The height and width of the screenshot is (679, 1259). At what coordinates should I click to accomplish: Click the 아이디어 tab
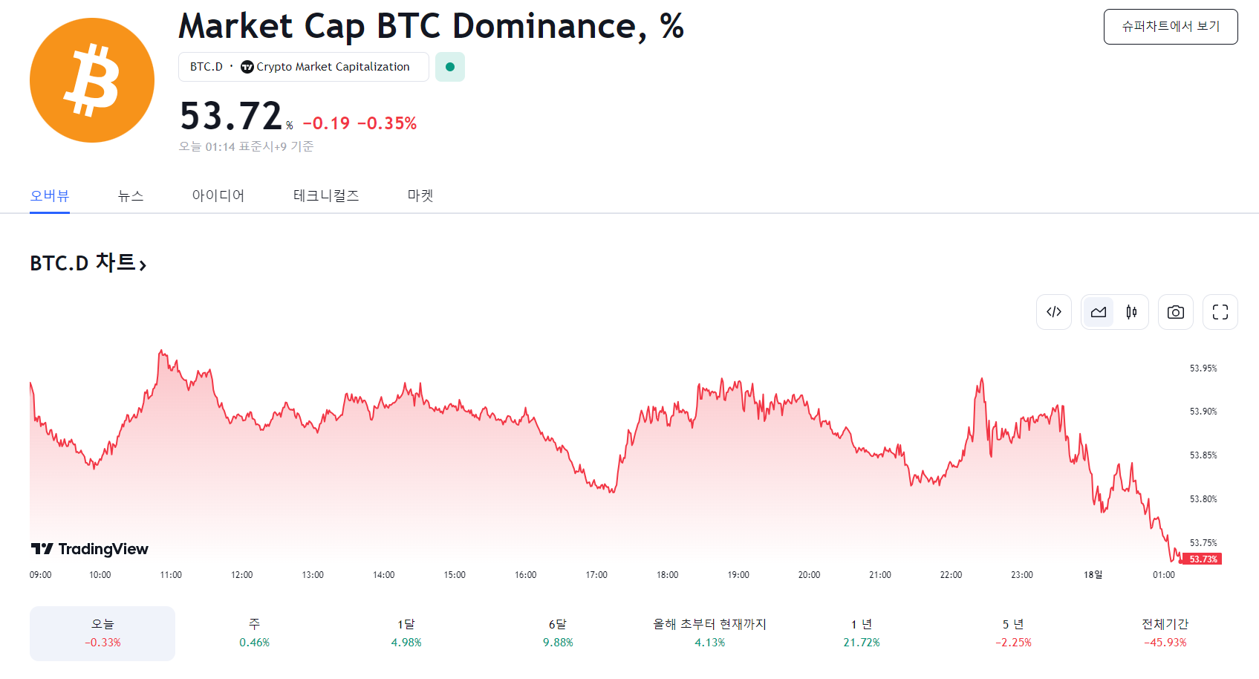218,195
